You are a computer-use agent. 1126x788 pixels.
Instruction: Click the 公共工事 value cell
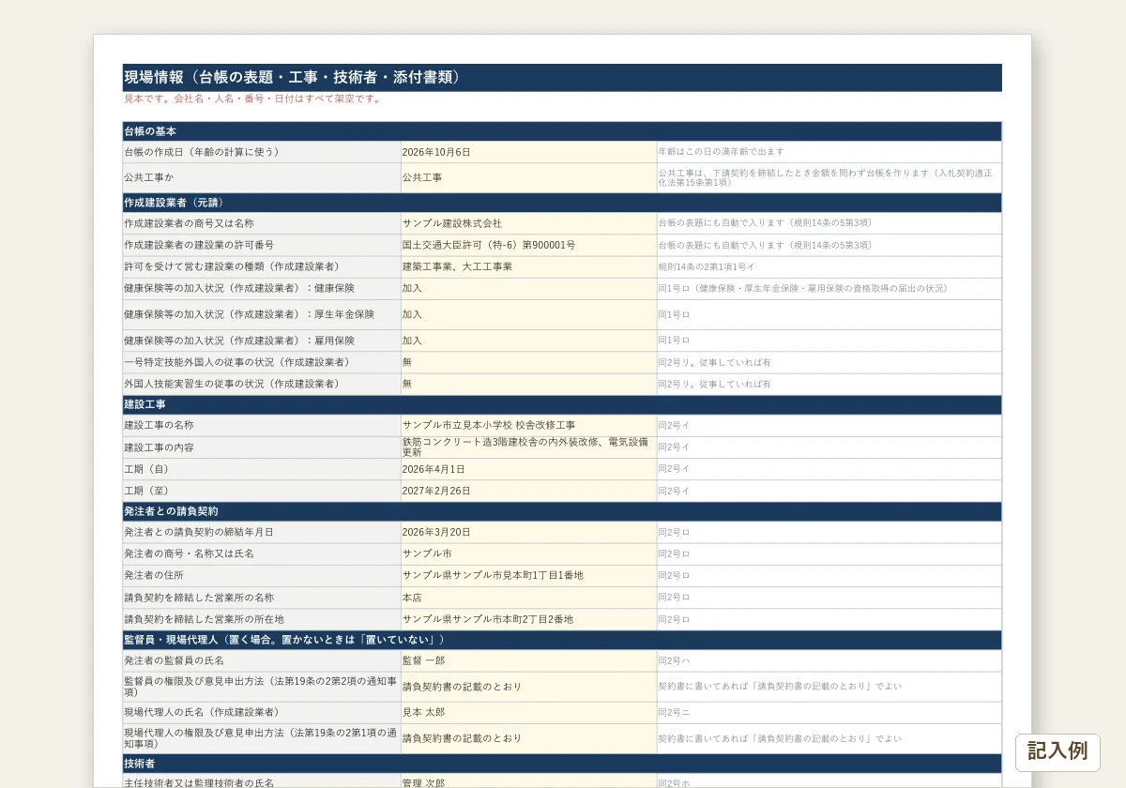(529, 177)
